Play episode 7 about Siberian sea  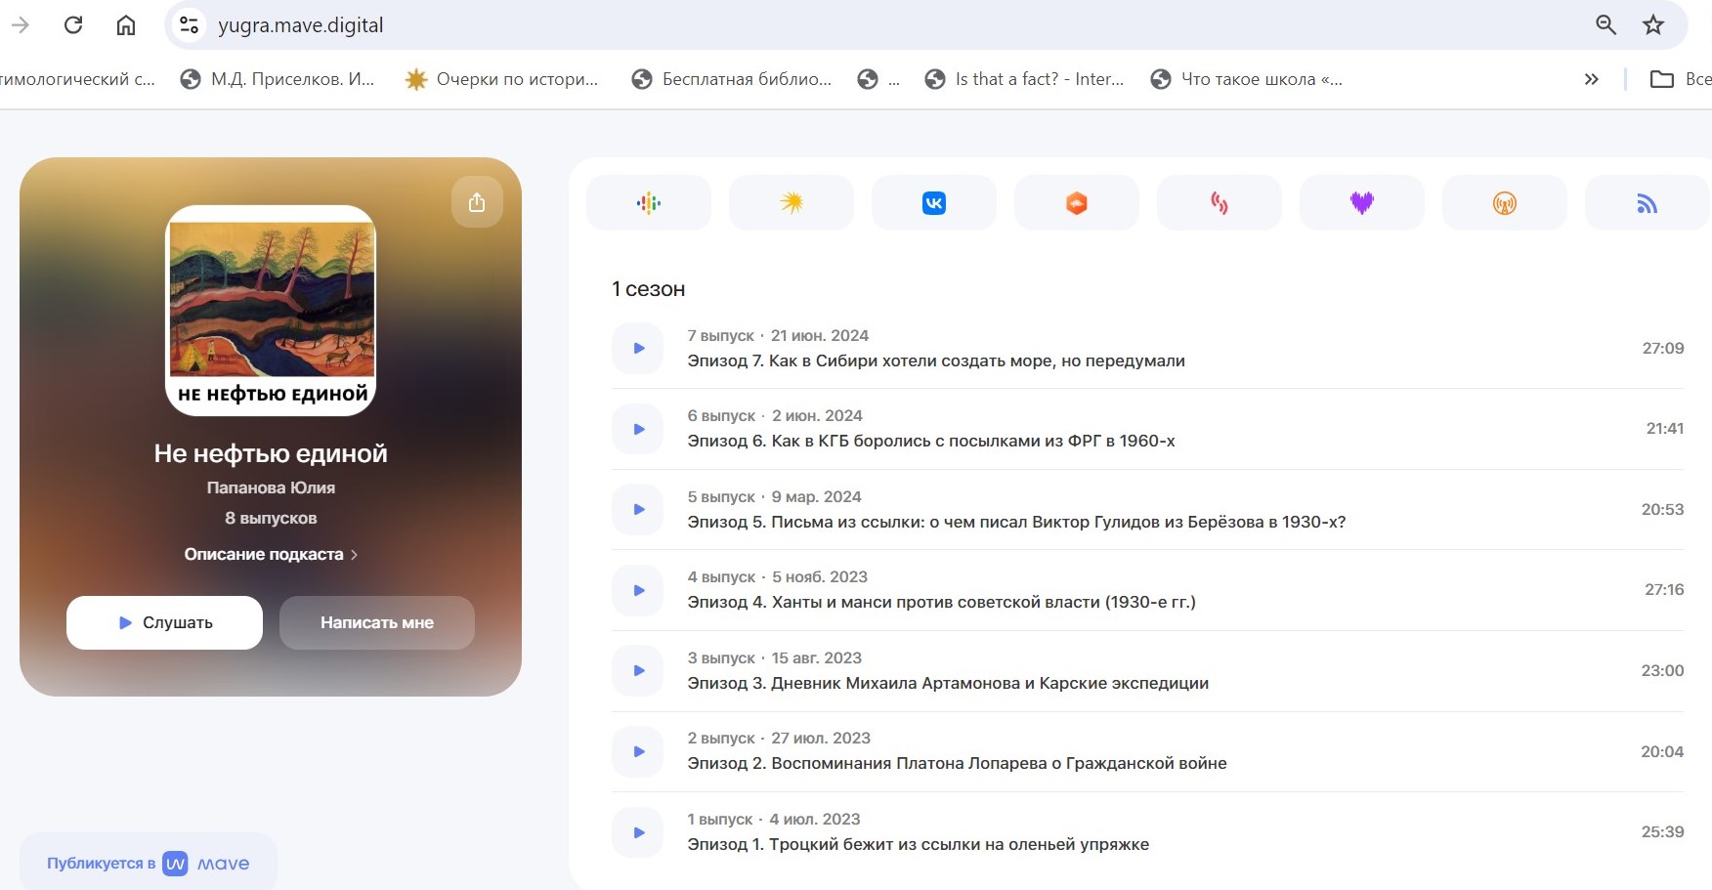pyautogui.click(x=638, y=349)
